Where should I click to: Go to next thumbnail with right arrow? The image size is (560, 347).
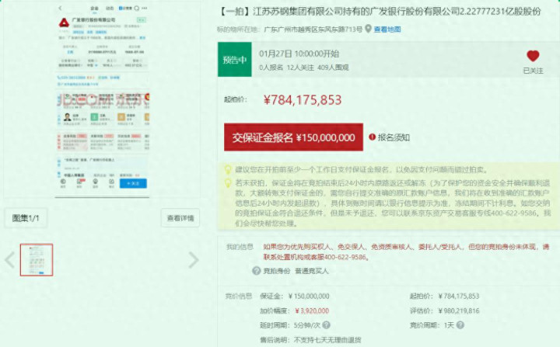(193, 260)
